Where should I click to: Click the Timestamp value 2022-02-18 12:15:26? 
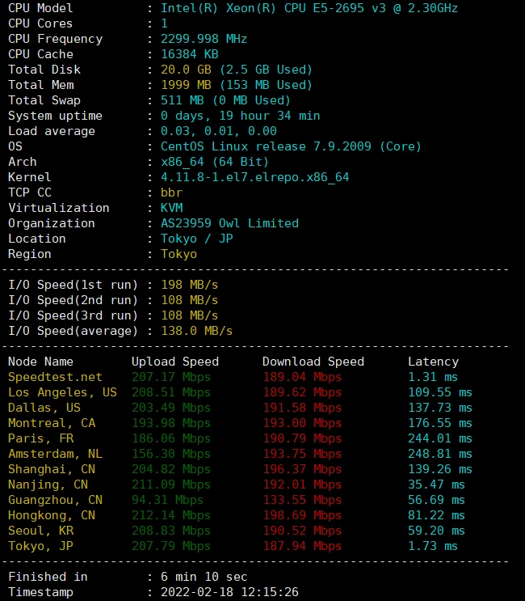point(229,592)
